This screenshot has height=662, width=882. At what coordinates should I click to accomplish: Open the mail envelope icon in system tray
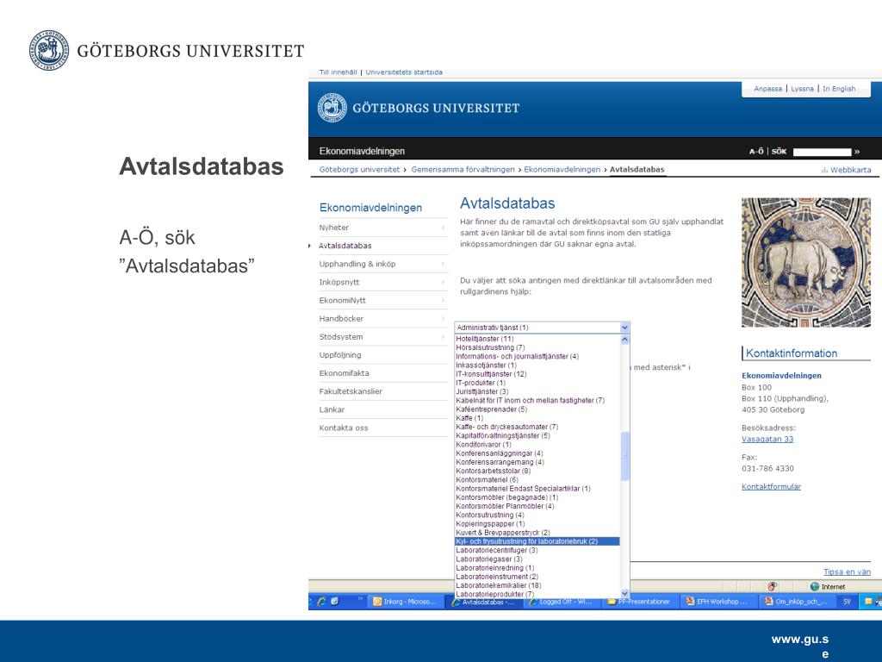click(x=869, y=602)
